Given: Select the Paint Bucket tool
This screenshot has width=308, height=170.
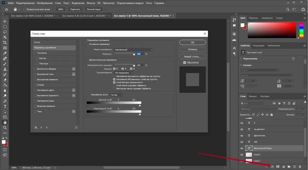Looking at the screenshot, I should (x=5, y=85).
